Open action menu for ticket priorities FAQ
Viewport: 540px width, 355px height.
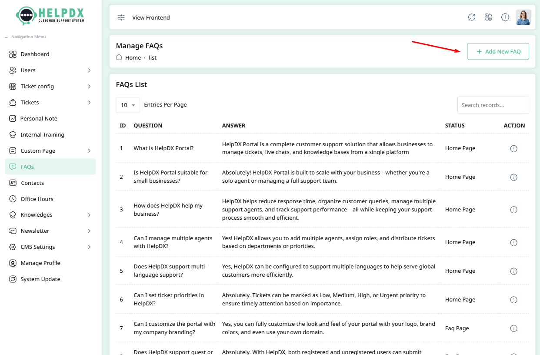[513, 300]
